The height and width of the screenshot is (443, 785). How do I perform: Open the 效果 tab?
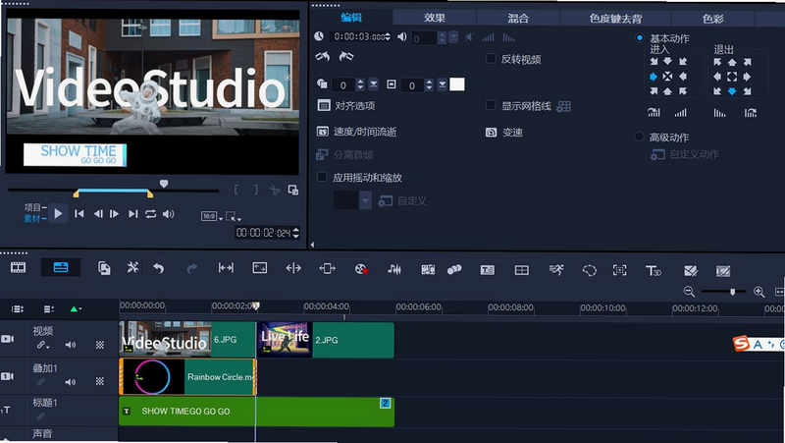click(435, 18)
